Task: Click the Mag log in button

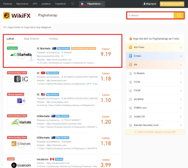Action: click(150, 4)
